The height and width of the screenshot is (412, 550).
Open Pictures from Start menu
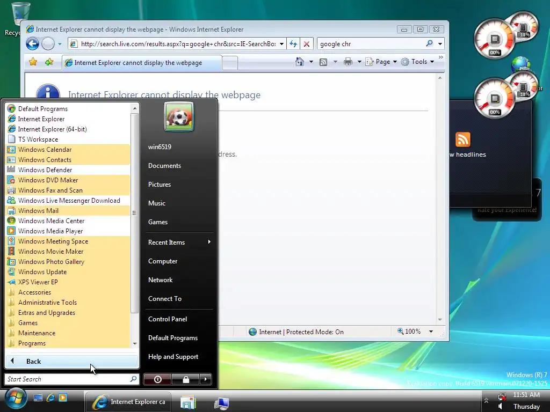(x=159, y=185)
